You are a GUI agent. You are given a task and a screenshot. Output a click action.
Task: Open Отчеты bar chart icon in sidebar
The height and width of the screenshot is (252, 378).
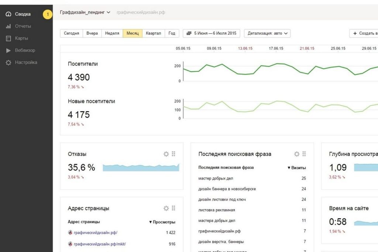(x=8, y=26)
